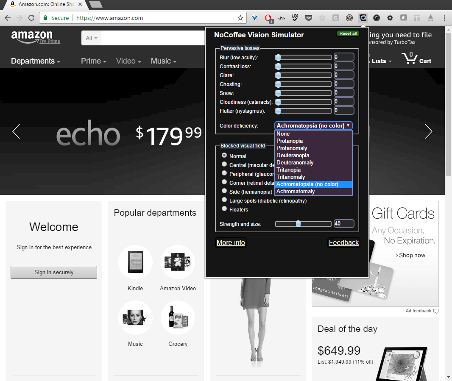This screenshot has height=381, width=452.
Task: Click the gray G extension icon
Action: pyautogui.click(x=336, y=18)
